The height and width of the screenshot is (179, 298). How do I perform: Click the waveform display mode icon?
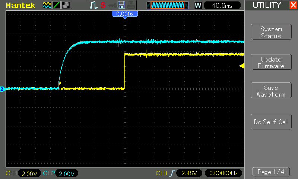[x=47, y=5]
